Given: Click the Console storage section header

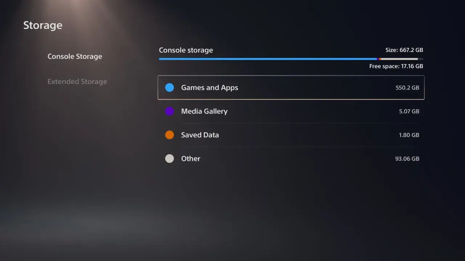Looking at the screenshot, I should (x=186, y=50).
